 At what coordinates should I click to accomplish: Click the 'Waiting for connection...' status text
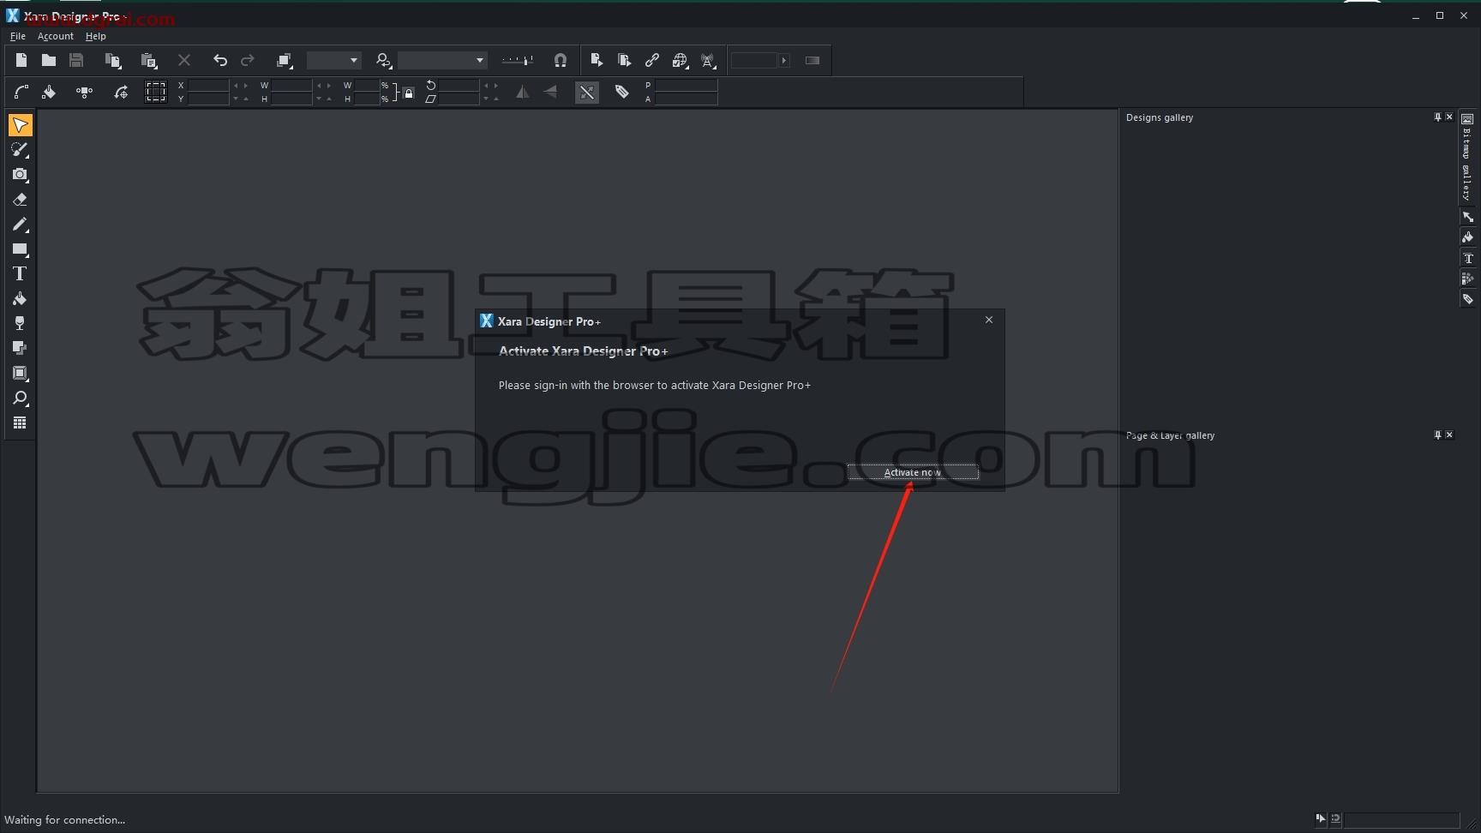click(65, 820)
